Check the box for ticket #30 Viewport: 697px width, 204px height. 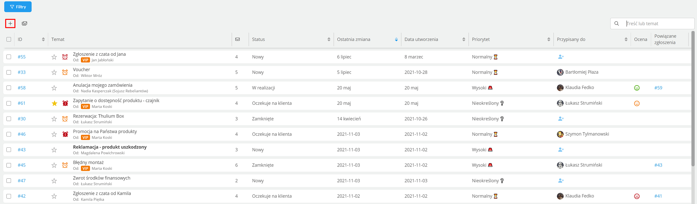pos(9,119)
